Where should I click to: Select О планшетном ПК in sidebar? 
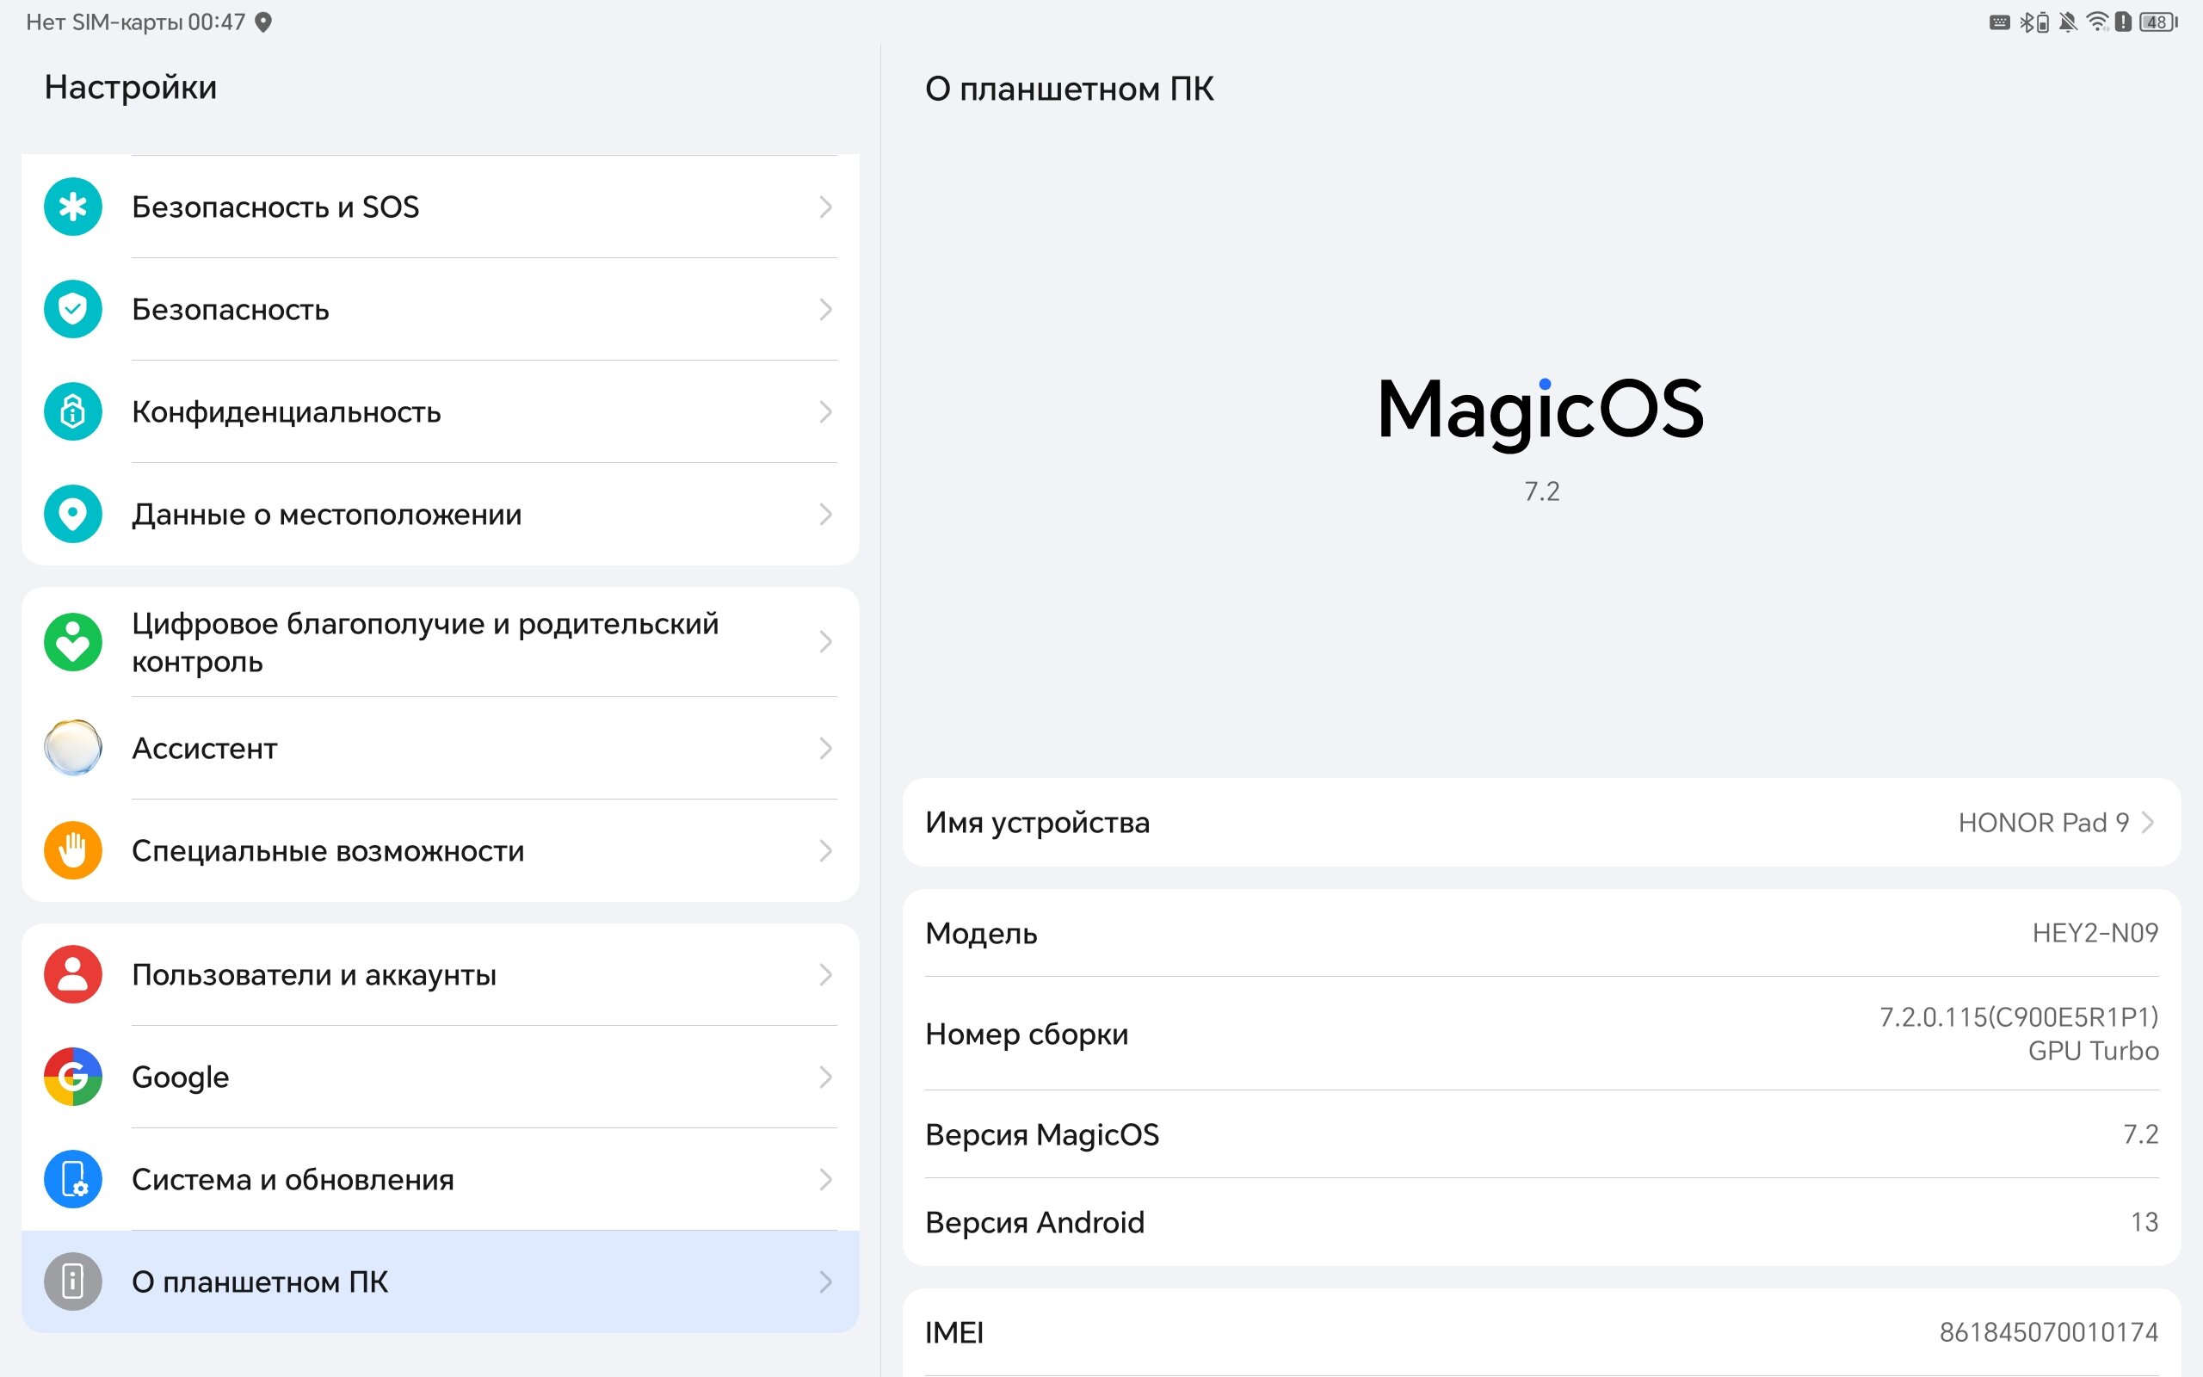(x=441, y=1281)
